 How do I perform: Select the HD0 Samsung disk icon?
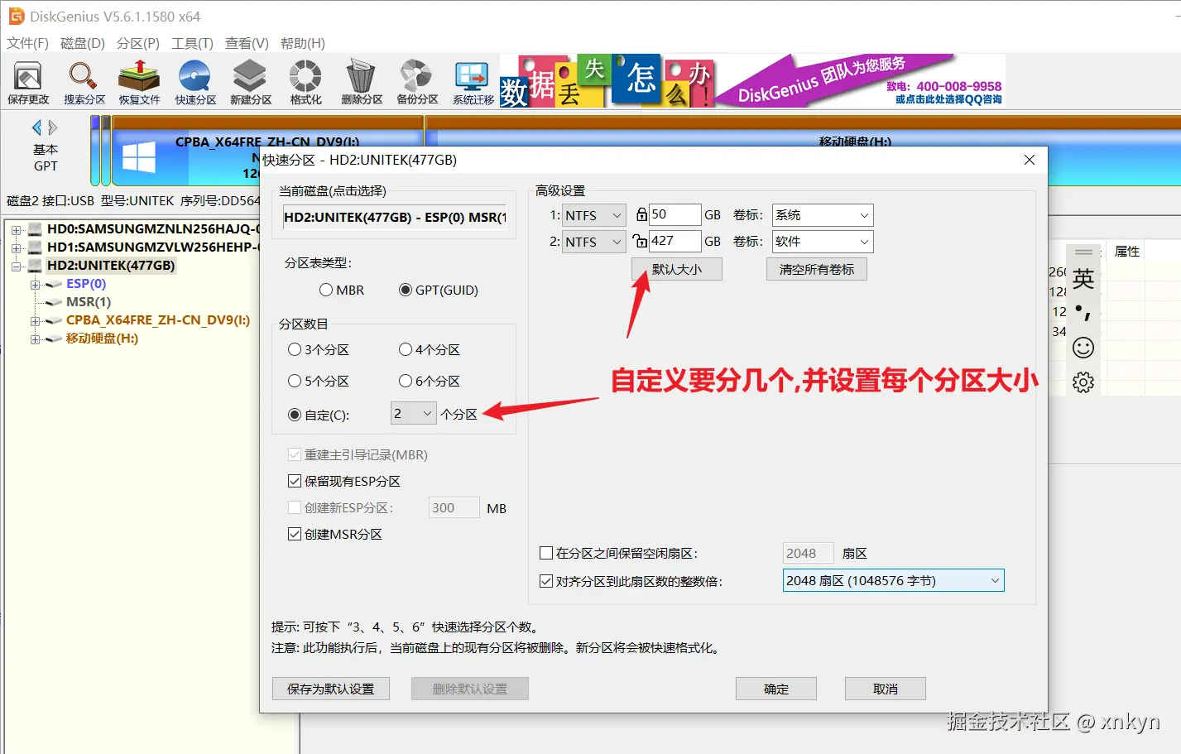pos(35,228)
